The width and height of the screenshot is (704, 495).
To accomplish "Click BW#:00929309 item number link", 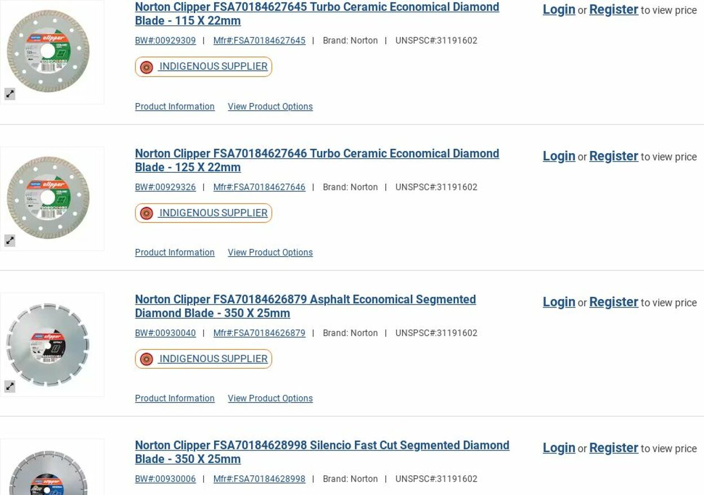I will click(165, 41).
